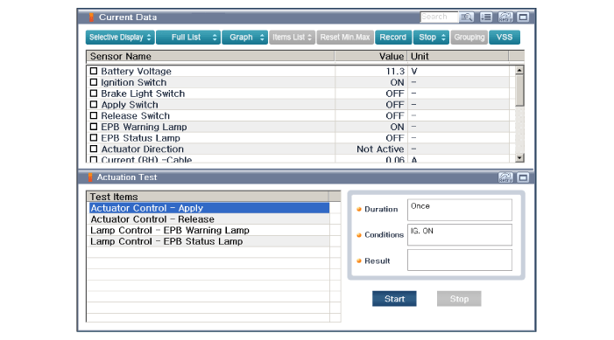This screenshot has width=614, height=340.
Task: Click the OFF value for Brake Light Switch
Action: tap(395, 94)
